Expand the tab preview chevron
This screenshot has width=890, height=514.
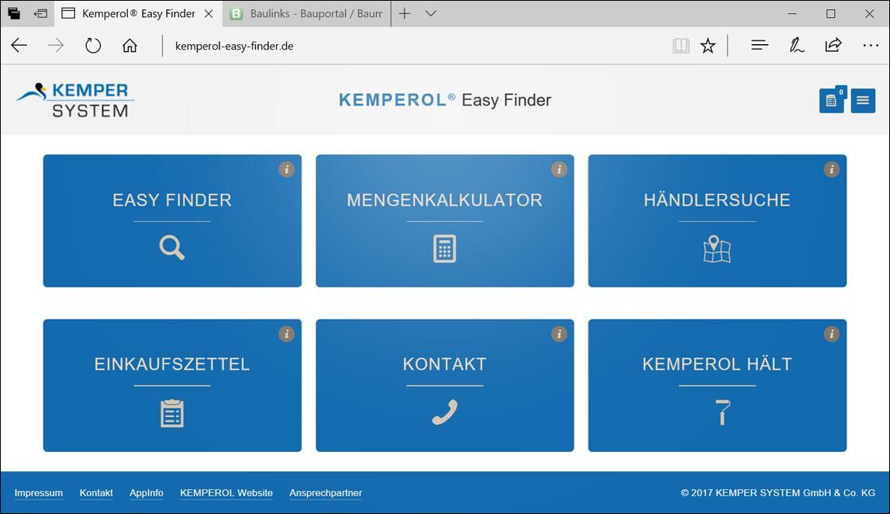pyautogui.click(x=431, y=14)
